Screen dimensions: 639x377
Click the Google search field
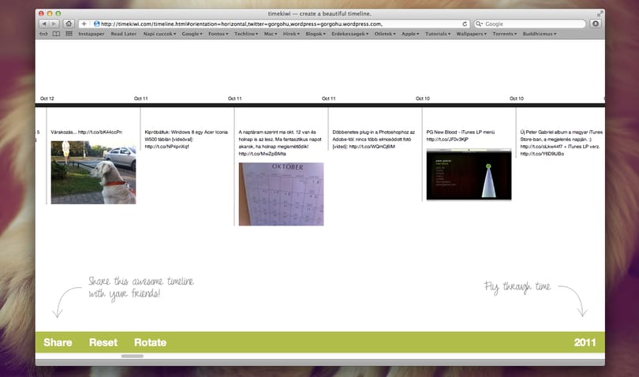pyautogui.click(x=529, y=24)
